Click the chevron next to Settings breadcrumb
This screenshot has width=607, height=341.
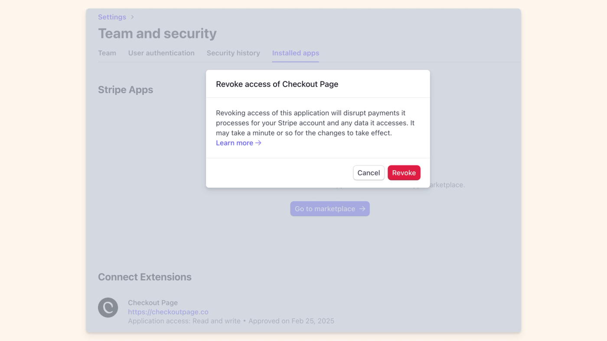[131, 17]
